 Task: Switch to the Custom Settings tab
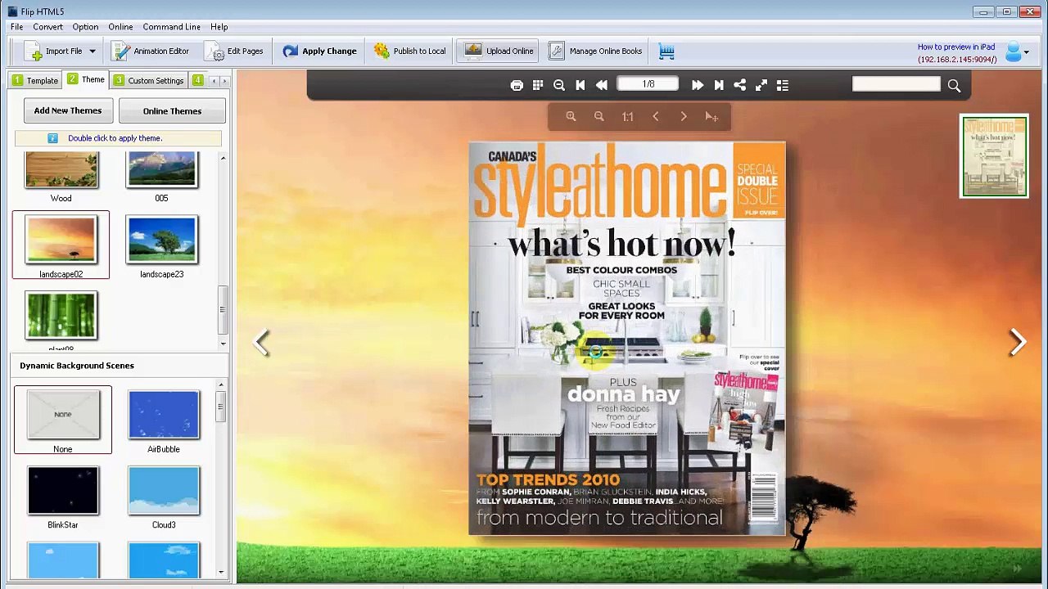[148, 80]
